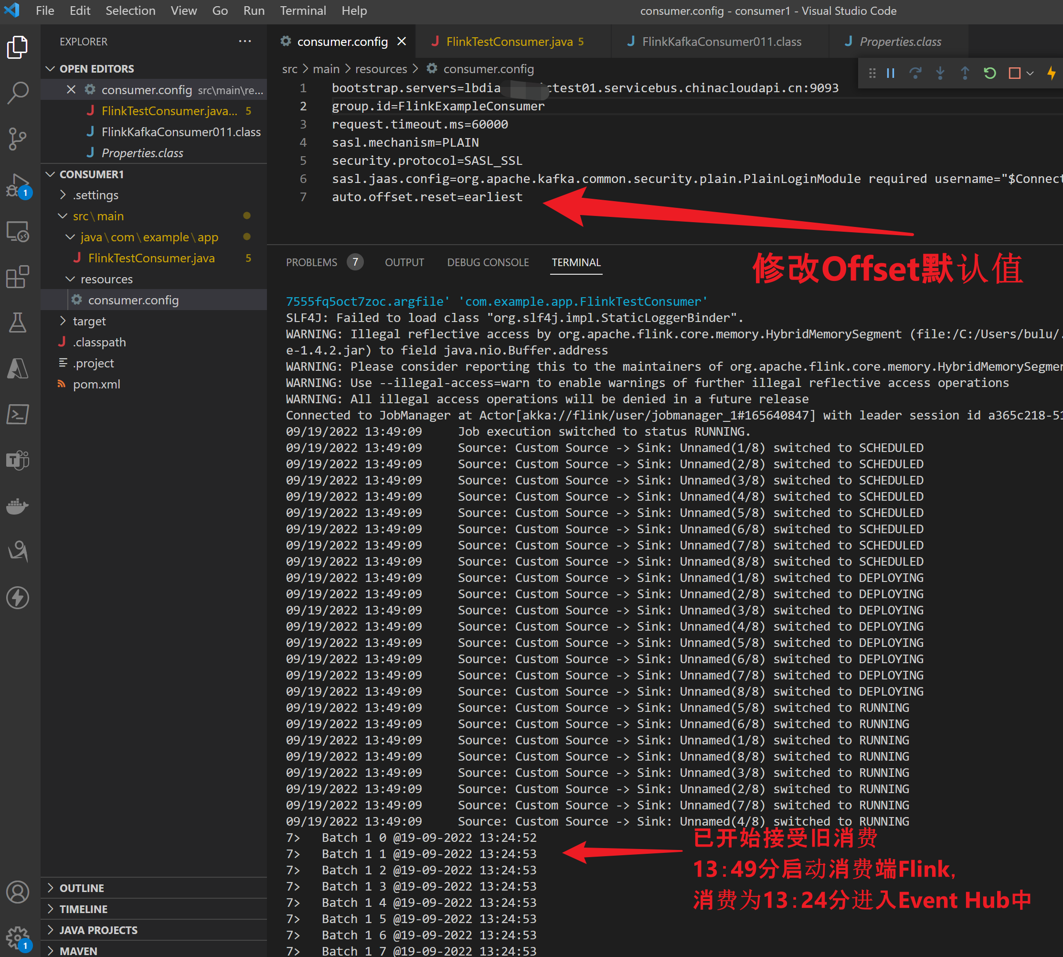Open the Terminal menu
Screen dimensions: 1063x957
(x=303, y=11)
